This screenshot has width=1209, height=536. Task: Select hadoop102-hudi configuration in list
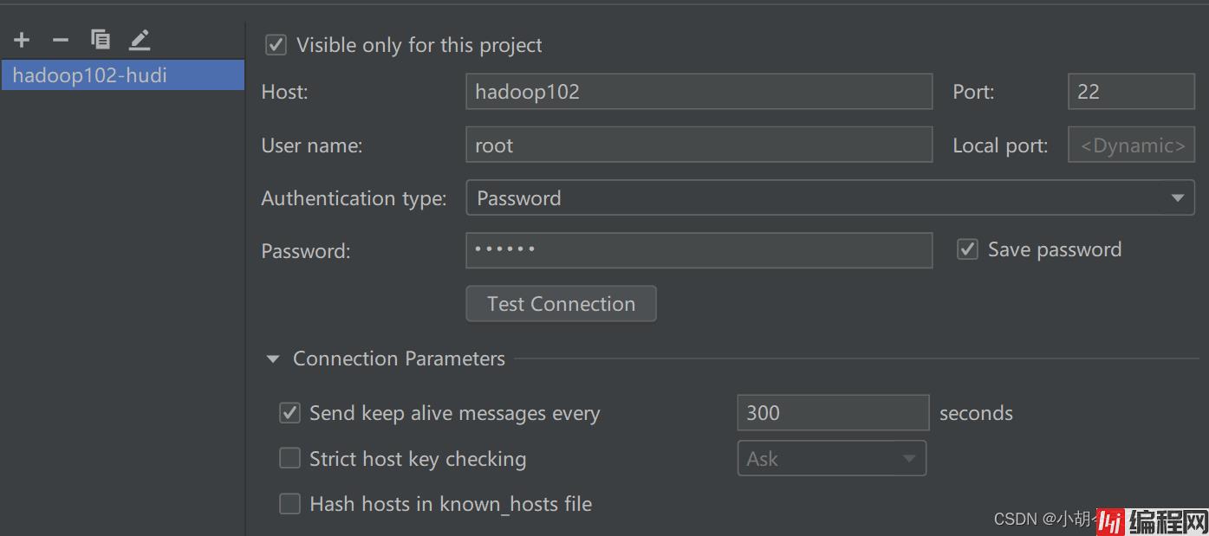(x=121, y=75)
